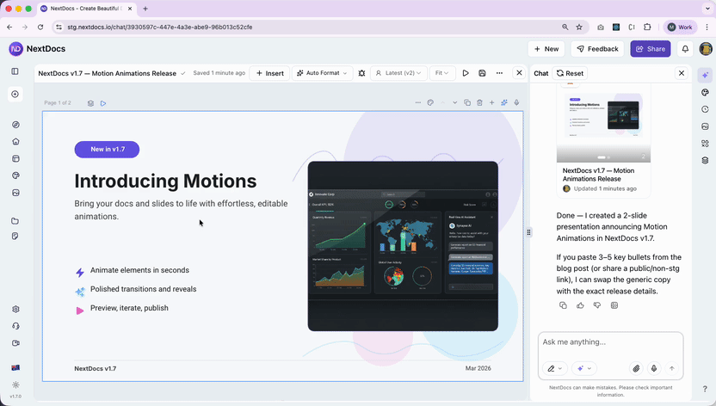Open the image gallery icon in left sidebar
The image size is (716, 406).
pos(15,193)
